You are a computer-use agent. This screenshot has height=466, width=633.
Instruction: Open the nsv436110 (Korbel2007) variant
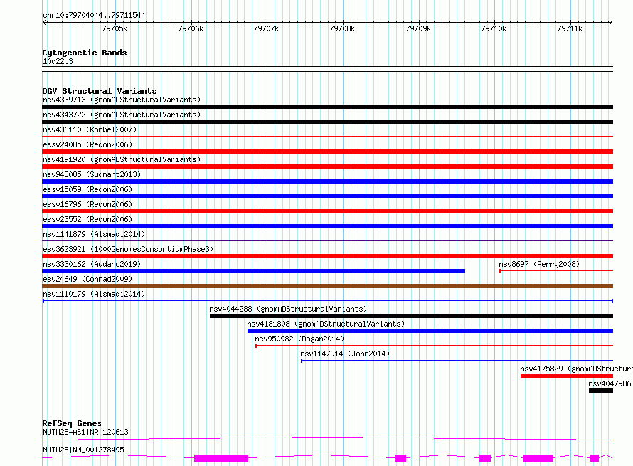[90, 129]
